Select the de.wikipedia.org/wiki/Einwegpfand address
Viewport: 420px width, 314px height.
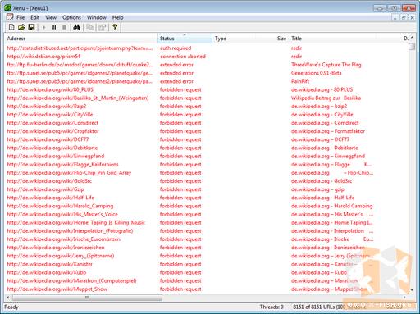(56, 156)
